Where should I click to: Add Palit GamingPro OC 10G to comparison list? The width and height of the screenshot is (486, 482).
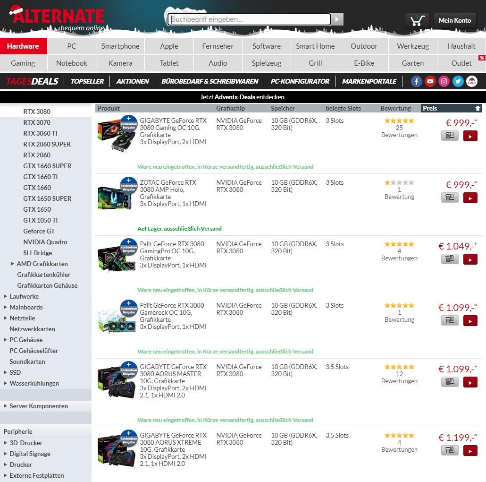[449, 259]
